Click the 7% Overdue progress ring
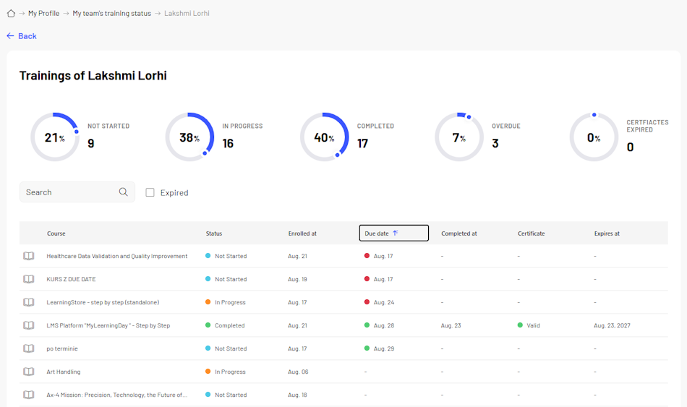 pyautogui.click(x=459, y=137)
